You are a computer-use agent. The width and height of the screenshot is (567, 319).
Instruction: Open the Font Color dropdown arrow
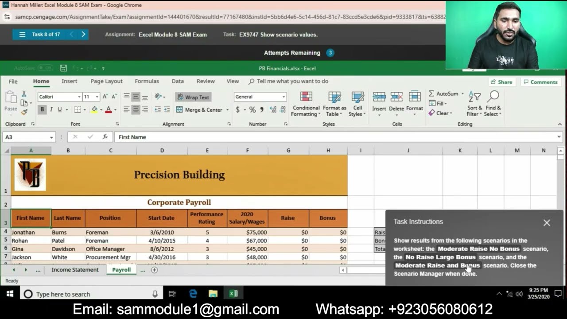[115, 109]
